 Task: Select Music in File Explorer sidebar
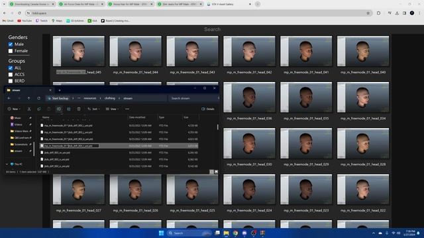point(18,118)
